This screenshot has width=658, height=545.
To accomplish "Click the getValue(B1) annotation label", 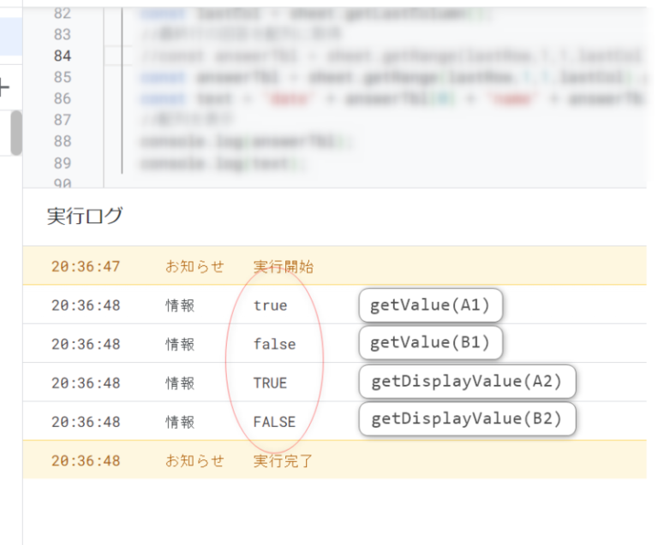I will click(430, 343).
